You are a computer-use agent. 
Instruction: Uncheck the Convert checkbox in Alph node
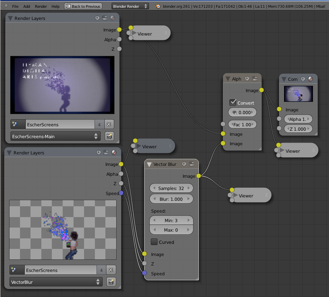[x=233, y=103]
